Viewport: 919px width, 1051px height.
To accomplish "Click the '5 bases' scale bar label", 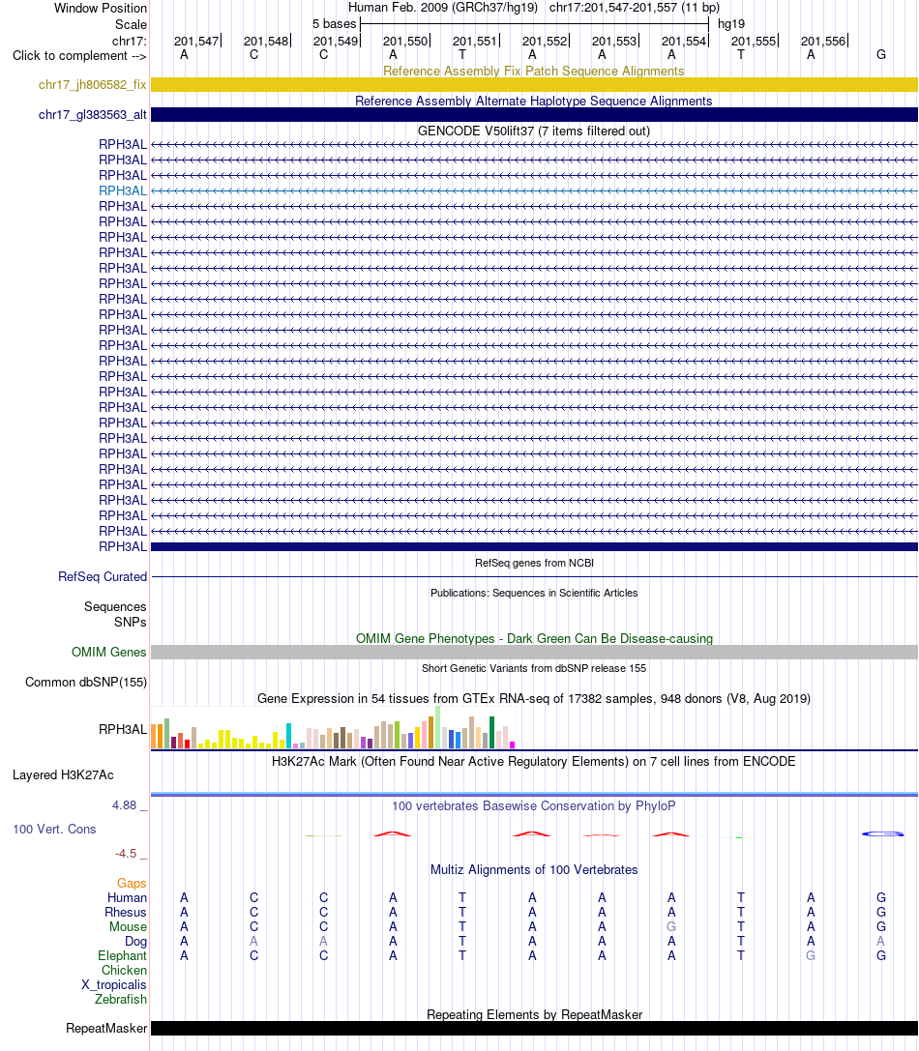I will tap(334, 24).
